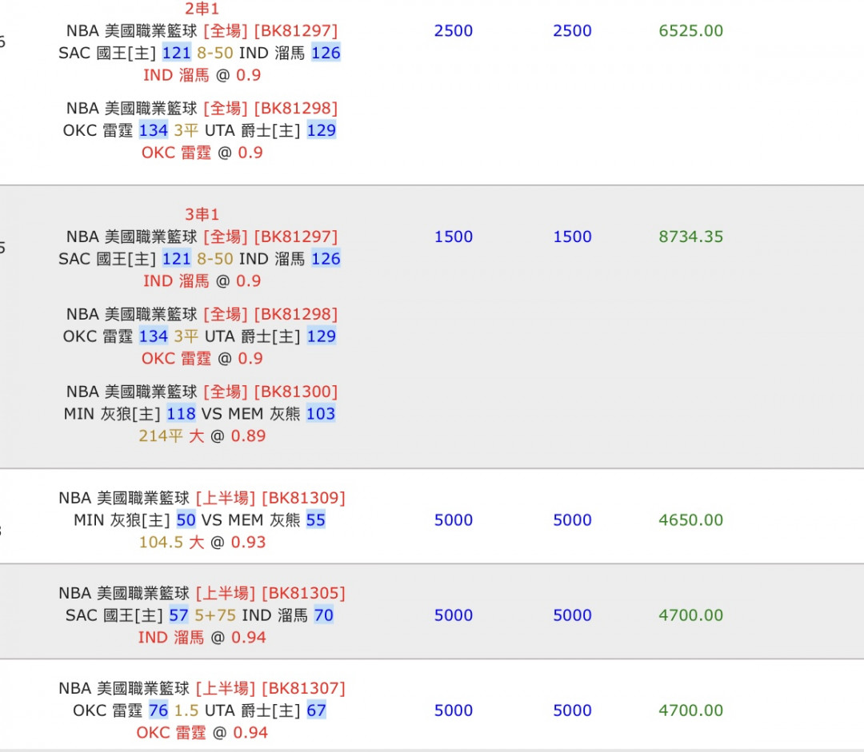Click MEM 灰熊 first-half score 55

(315, 520)
